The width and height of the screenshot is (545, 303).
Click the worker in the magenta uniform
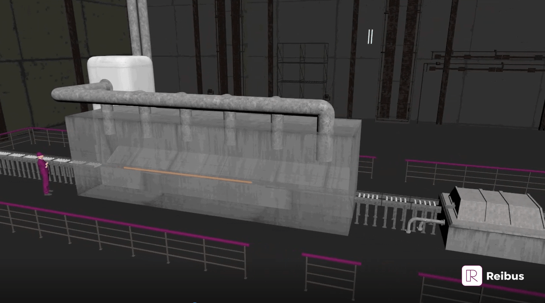coord(44,173)
